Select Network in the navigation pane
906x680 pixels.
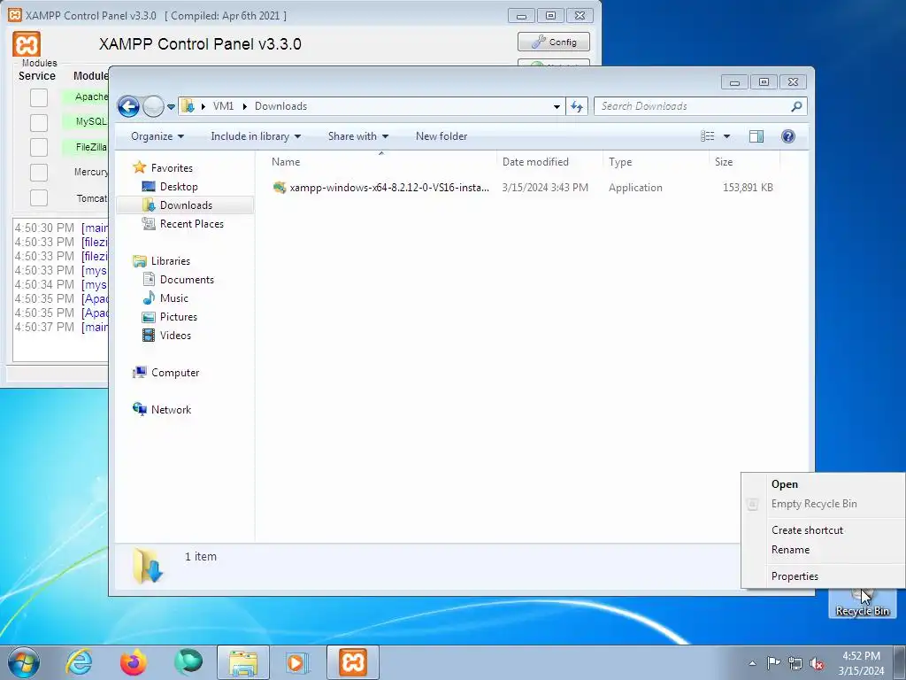tap(171, 410)
